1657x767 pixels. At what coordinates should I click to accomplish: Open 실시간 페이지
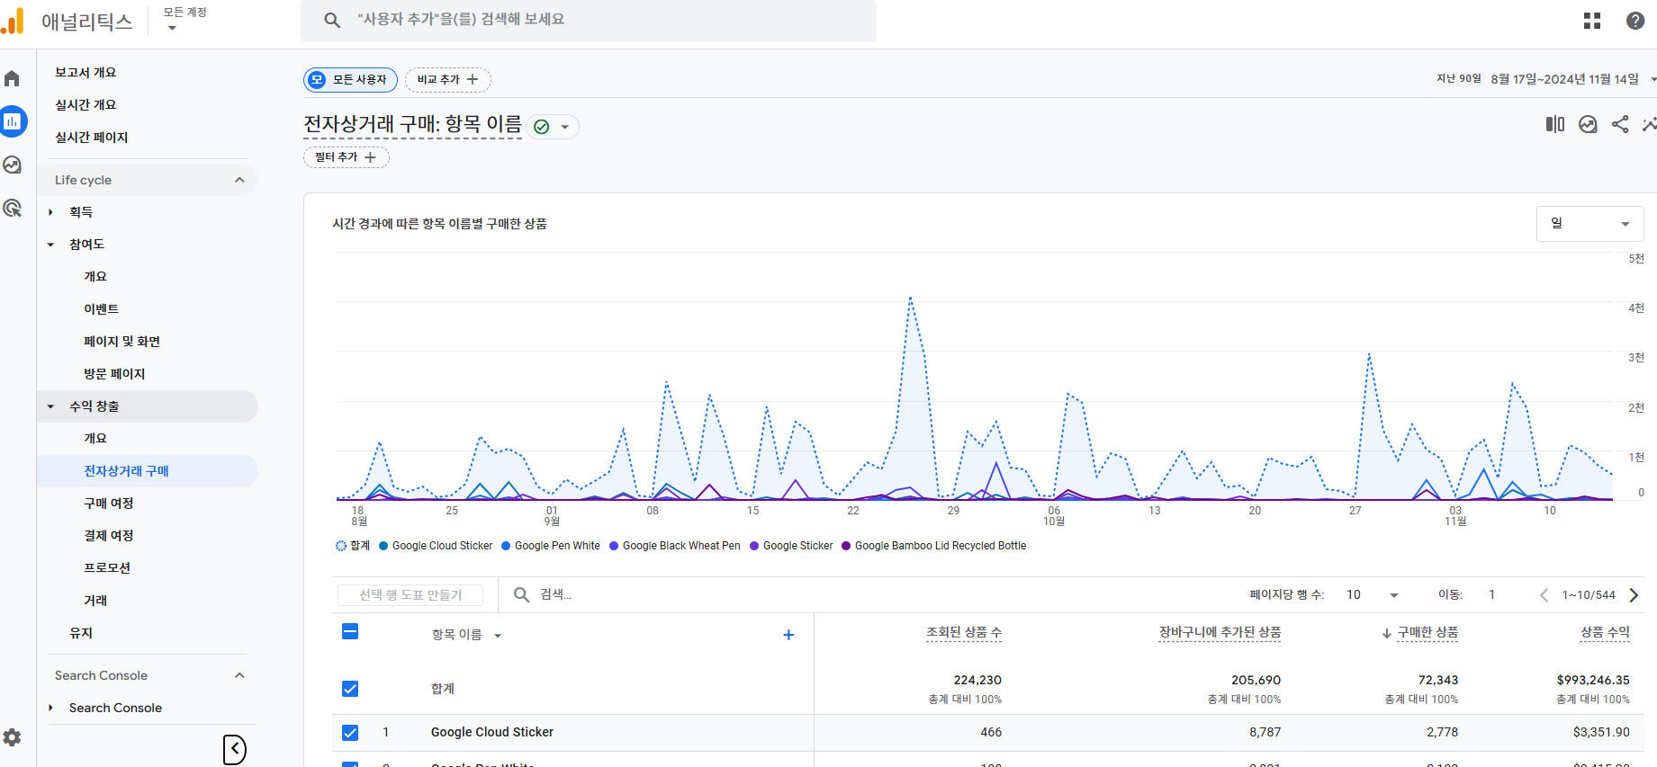click(91, 137)
